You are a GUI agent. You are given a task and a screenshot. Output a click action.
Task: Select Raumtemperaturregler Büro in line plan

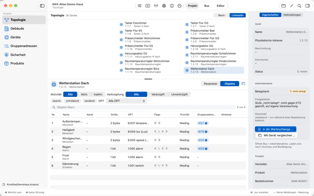tap(148, 70)
